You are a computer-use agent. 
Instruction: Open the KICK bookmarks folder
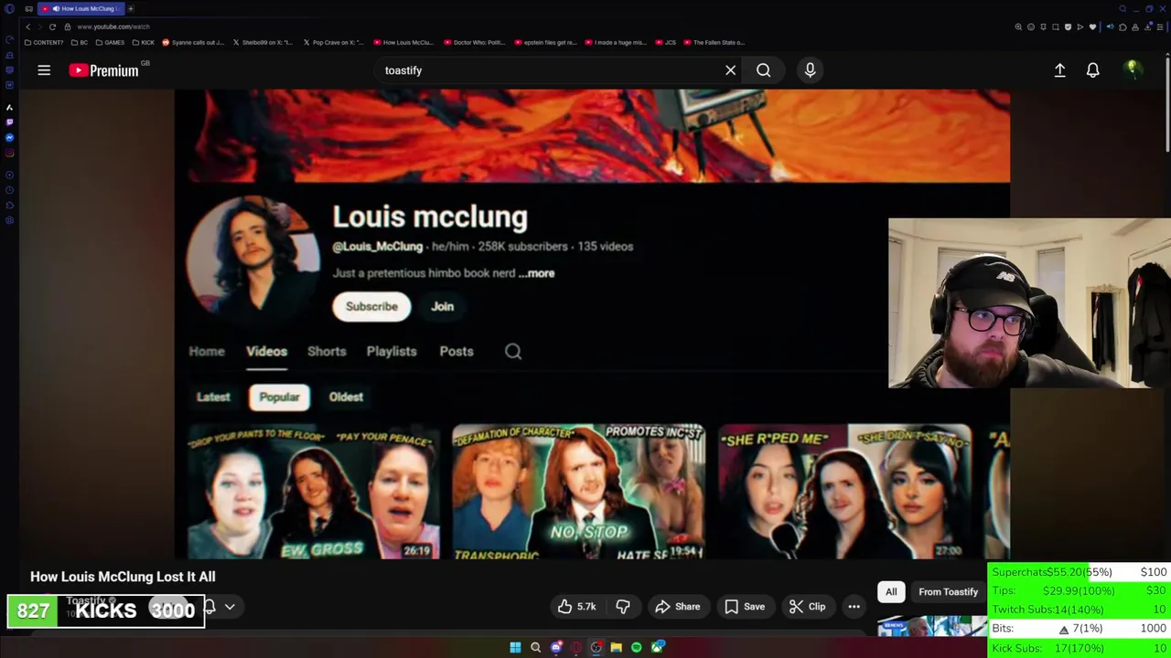(x=143, y=42)
